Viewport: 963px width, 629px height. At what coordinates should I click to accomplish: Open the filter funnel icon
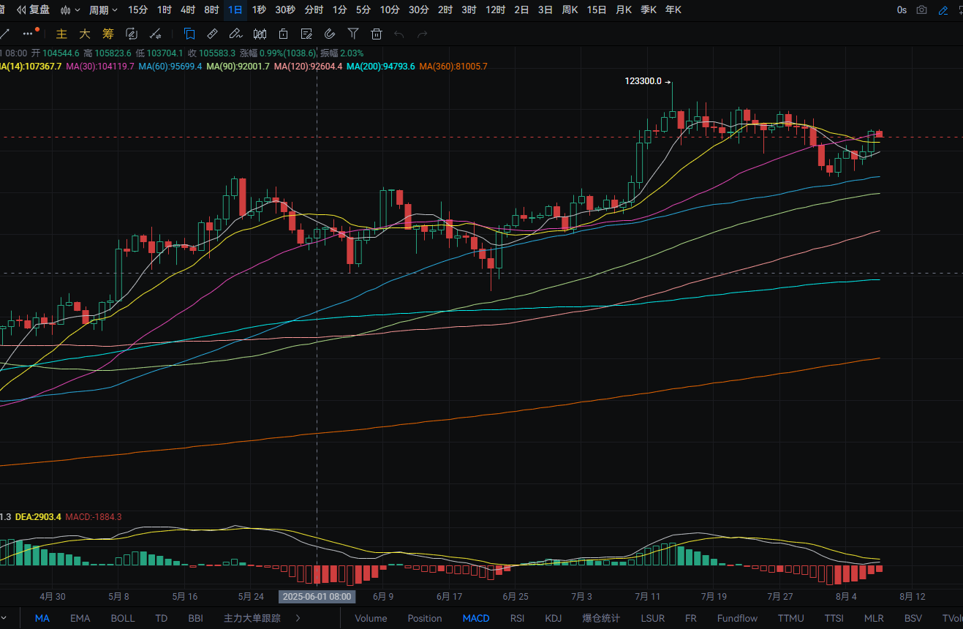tap(353, 34)
